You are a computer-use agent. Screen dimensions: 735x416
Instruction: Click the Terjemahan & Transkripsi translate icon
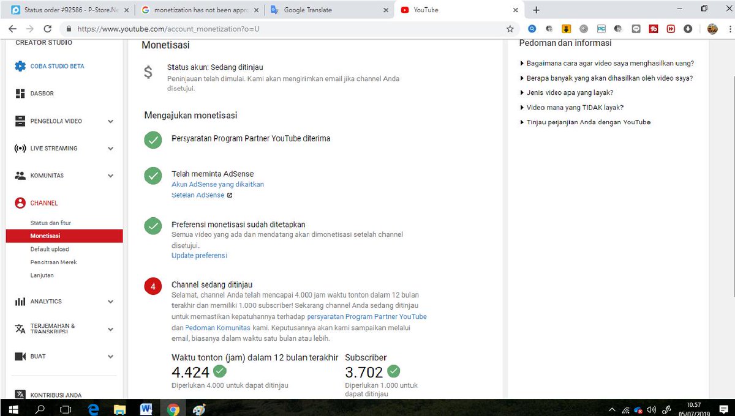click(20, 329)
